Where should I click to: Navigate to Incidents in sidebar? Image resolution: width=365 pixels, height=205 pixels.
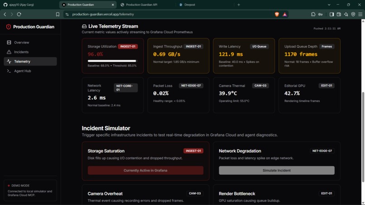click(x=30, y=52)
